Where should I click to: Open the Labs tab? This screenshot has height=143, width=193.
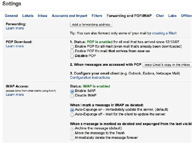pos(172,16)
